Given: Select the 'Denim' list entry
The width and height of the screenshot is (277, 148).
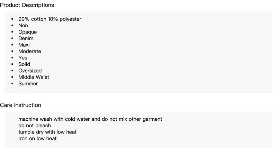Looking at the screenshot, I should pos(26,38).
